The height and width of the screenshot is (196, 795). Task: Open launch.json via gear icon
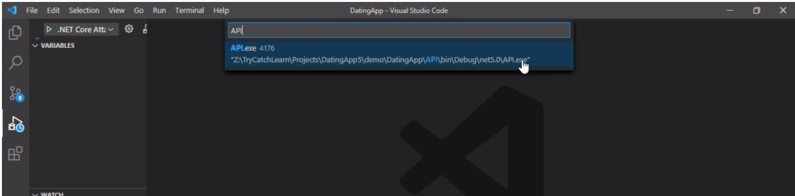point(129,29)
